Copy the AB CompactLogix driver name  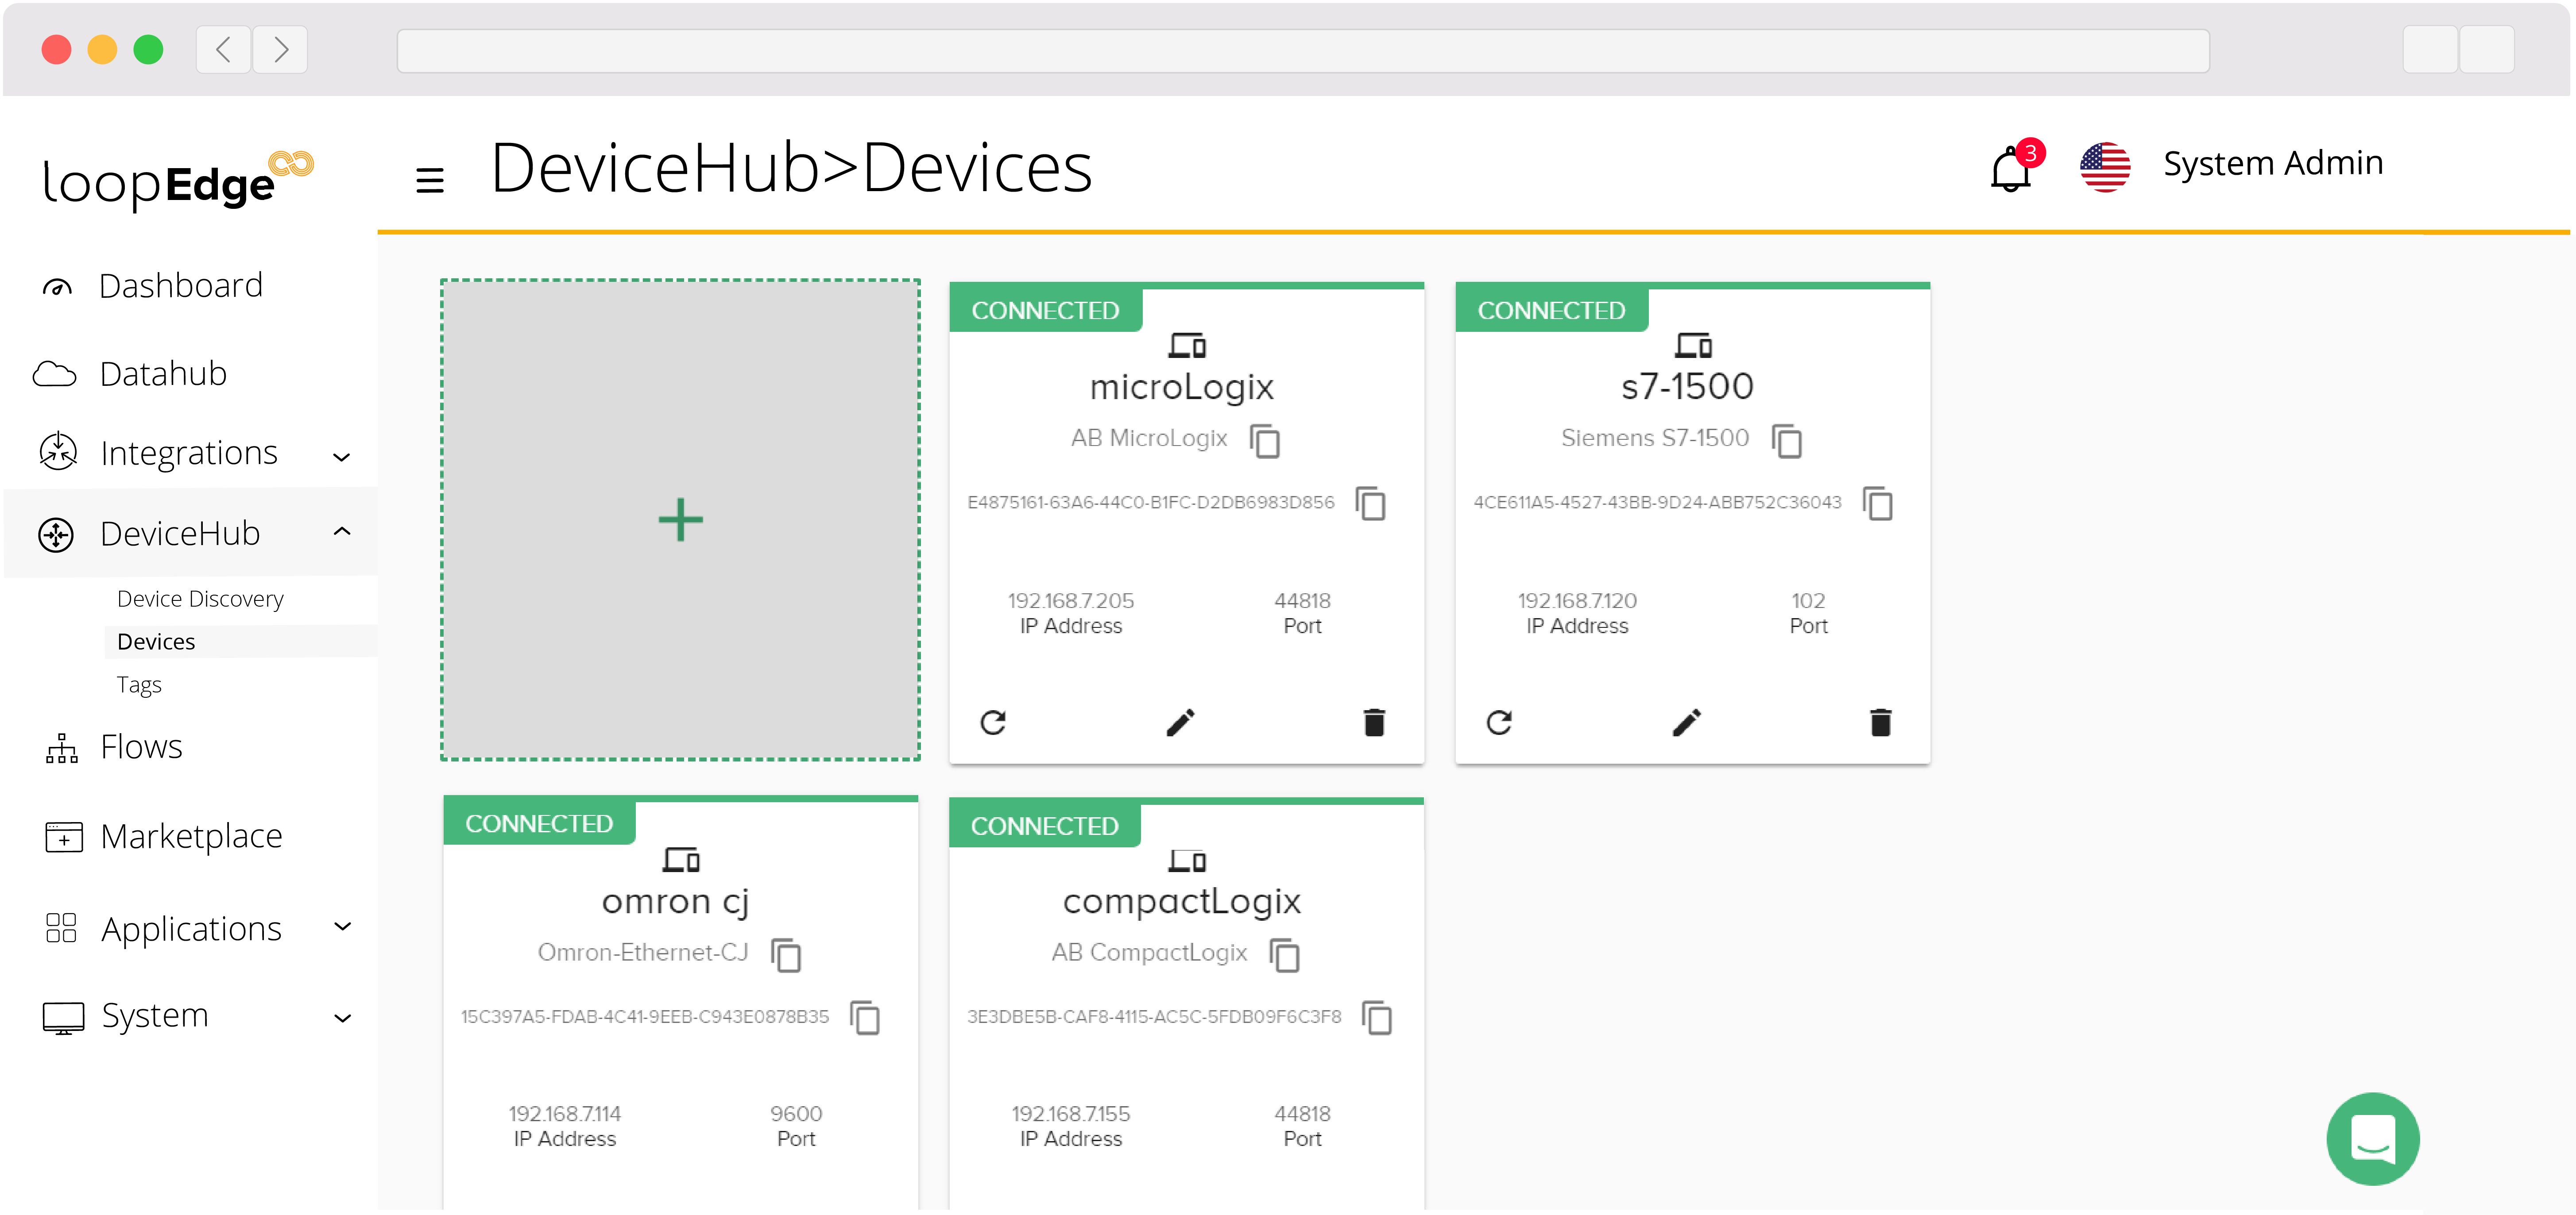click(1285, 954)
